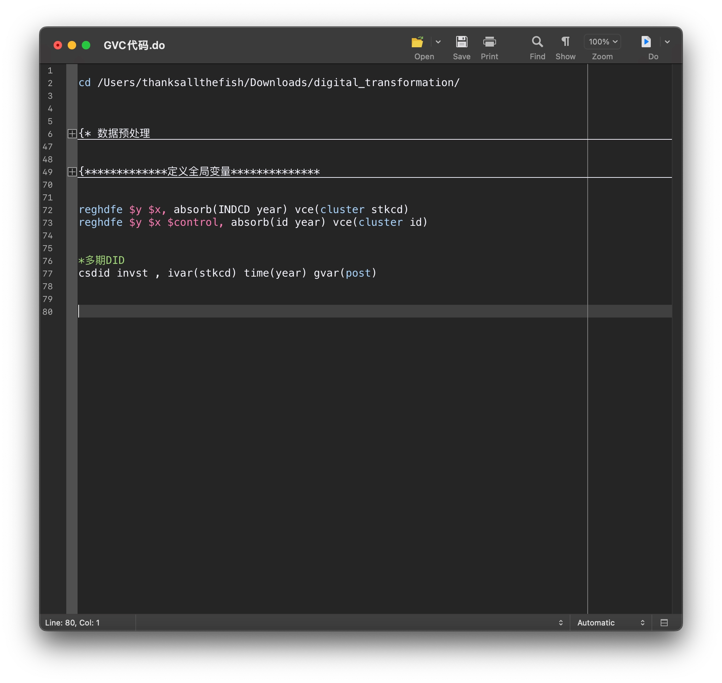Open a file with the folder icon
The height and width of the screenshot is (683, 722).
(x=417, y=42)
